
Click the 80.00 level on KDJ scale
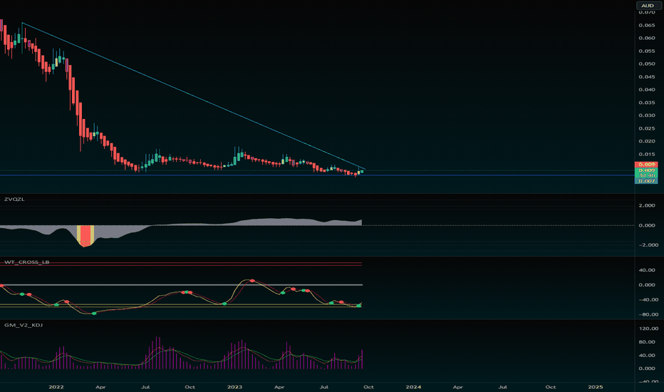click(647, 342)
